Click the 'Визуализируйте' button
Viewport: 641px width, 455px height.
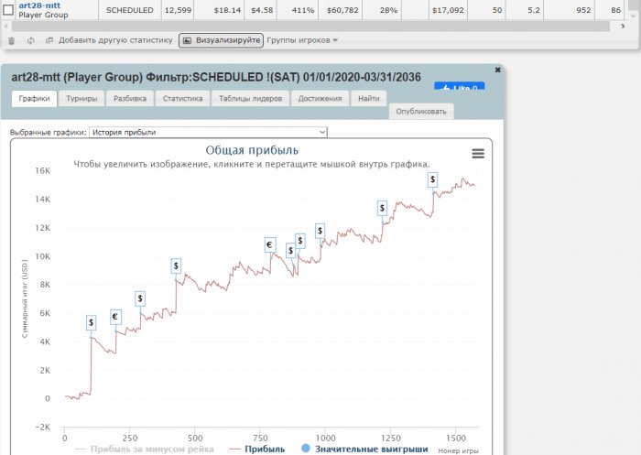pyautogui.click(x=222, y=40)
